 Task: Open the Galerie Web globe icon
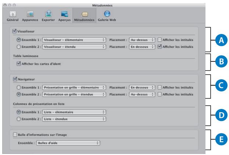pos(107,14)
